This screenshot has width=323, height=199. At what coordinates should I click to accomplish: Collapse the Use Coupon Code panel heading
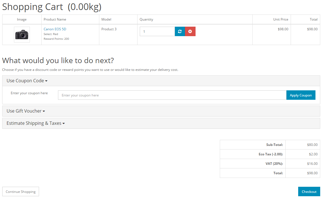coord(25,81)
